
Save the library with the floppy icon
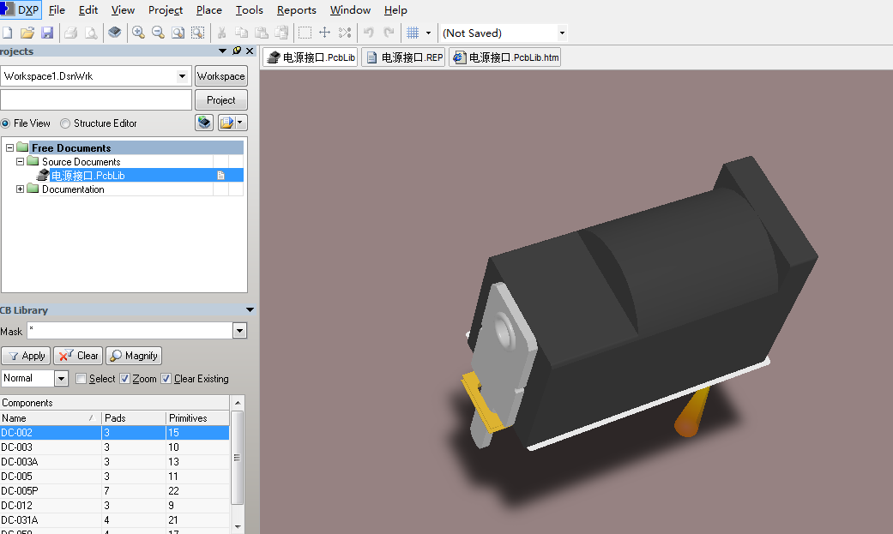(x=47, y=33)
